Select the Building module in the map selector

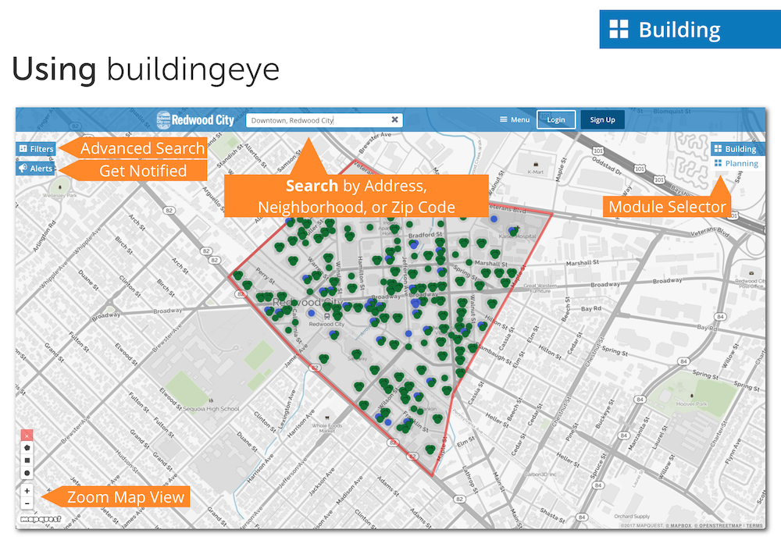pyautogui.click(x=736, y=149)
